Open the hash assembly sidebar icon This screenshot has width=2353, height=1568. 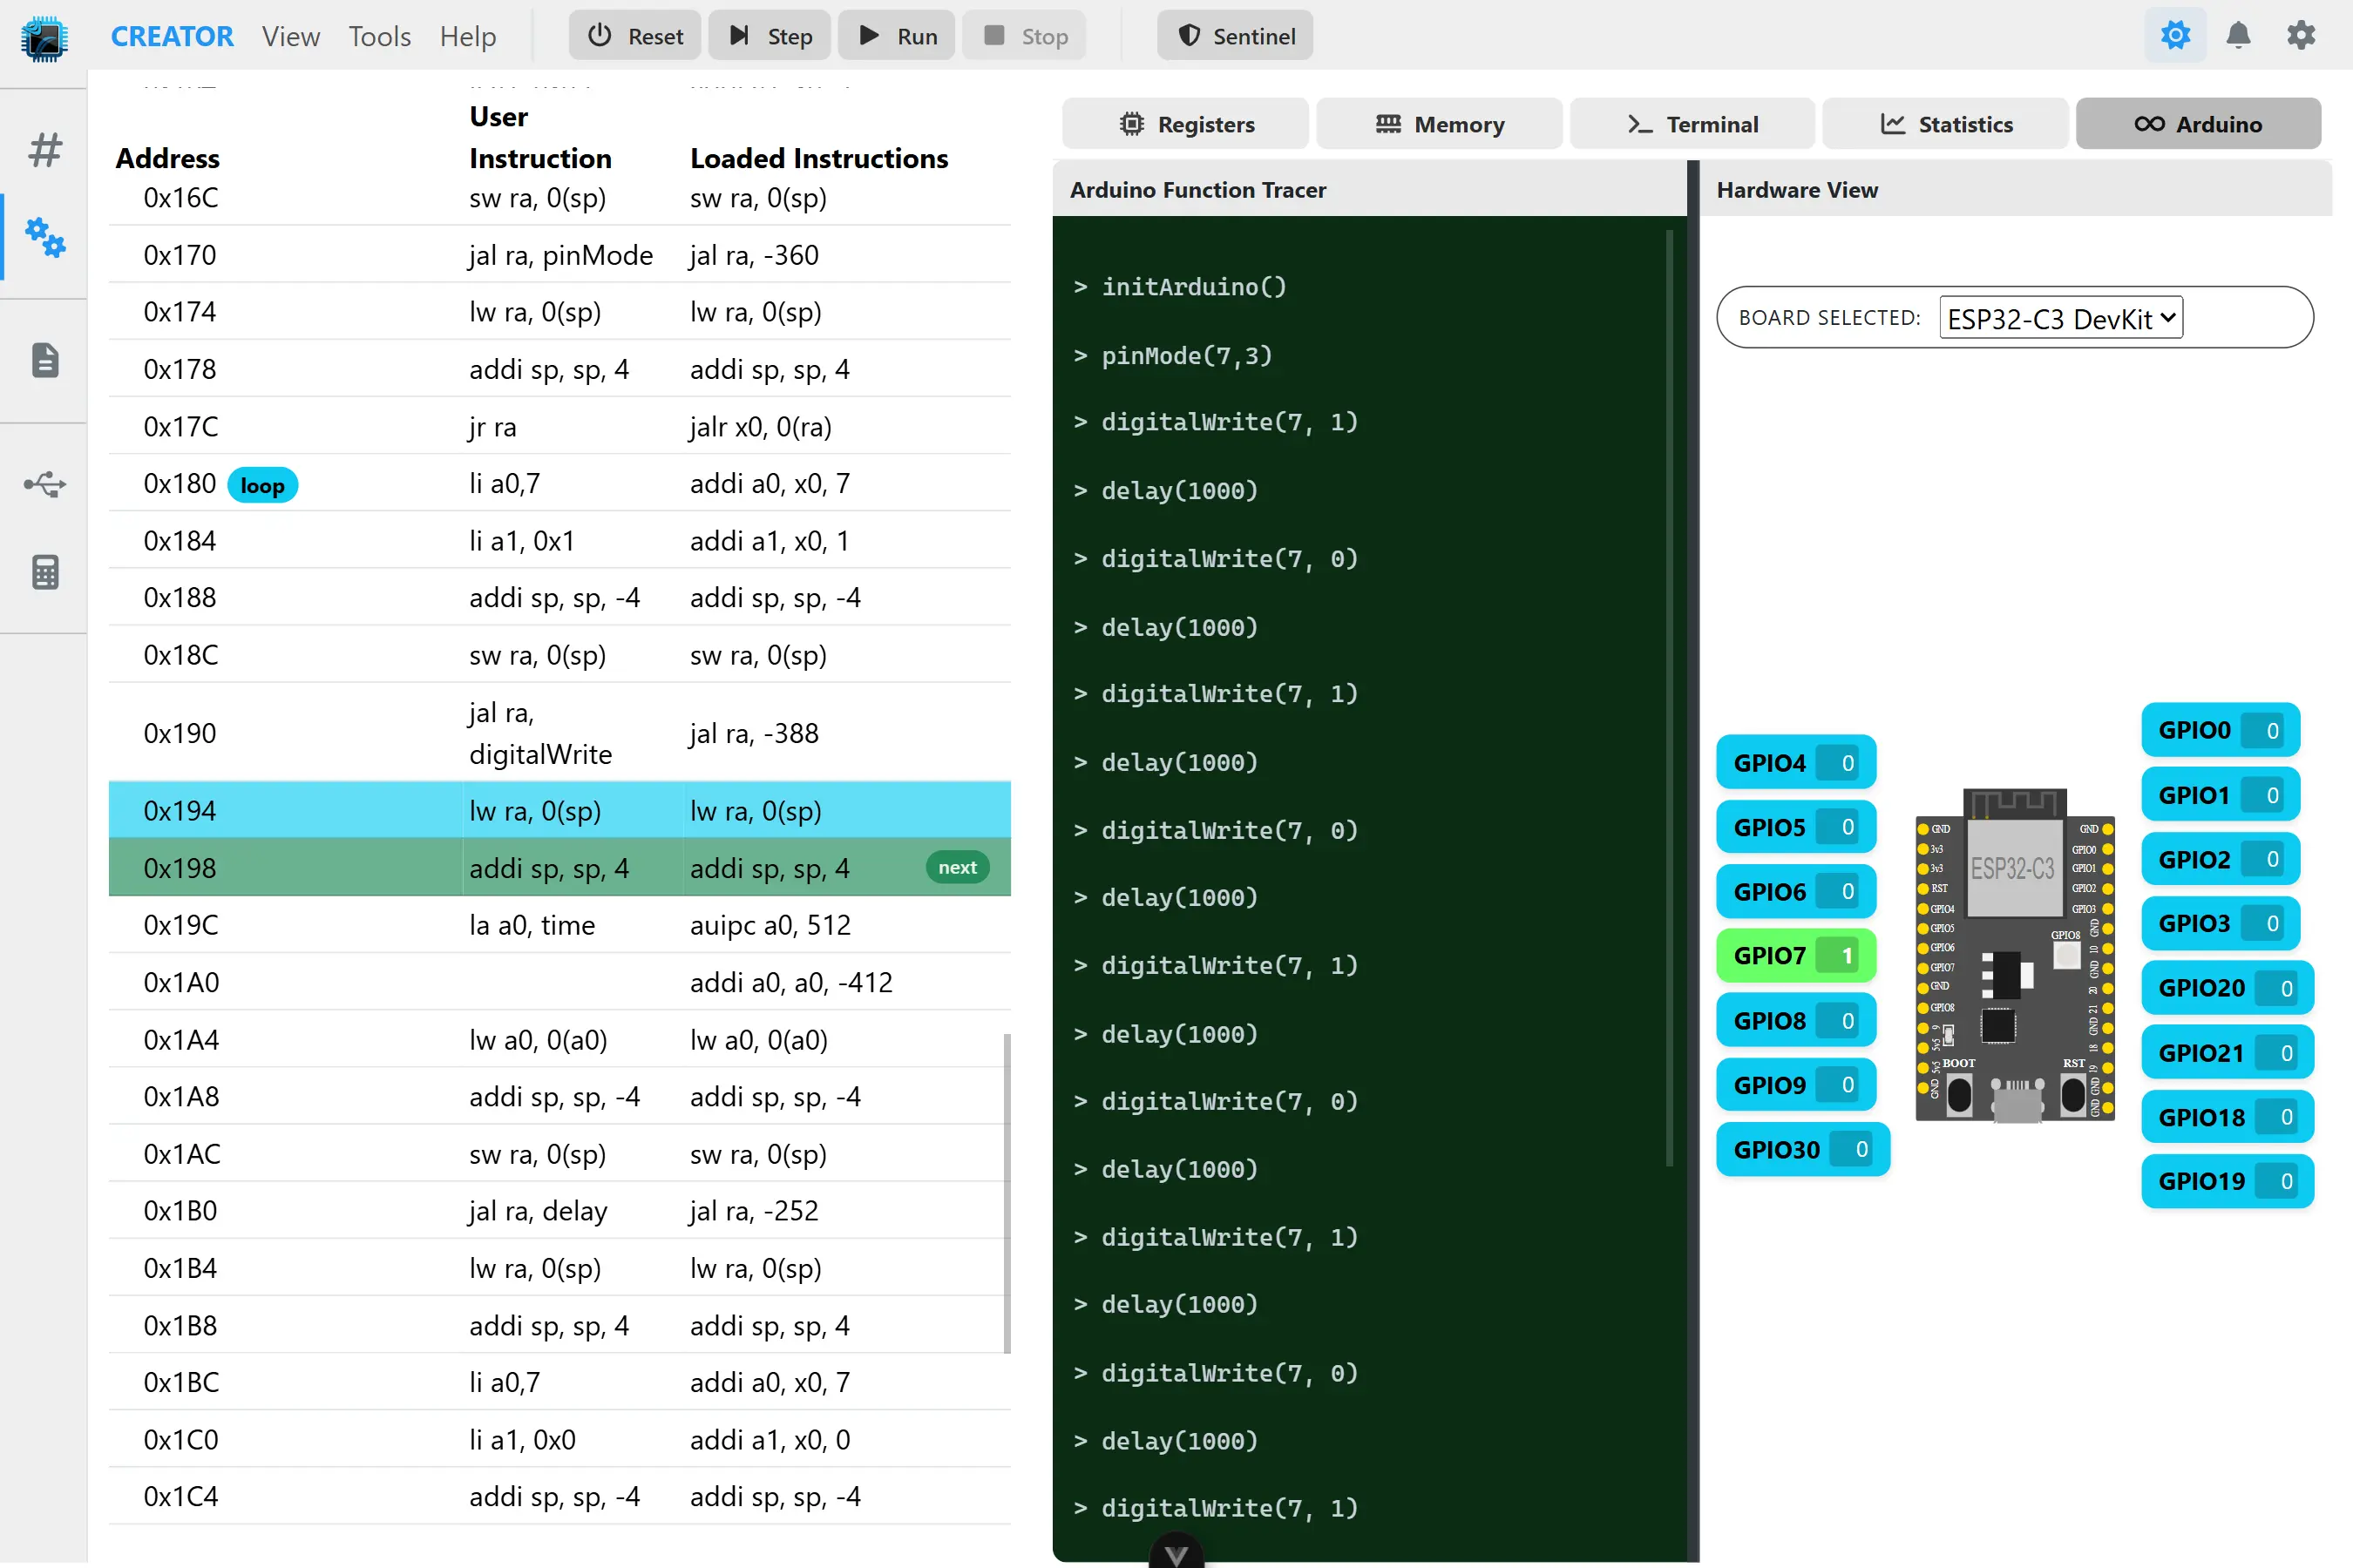pos(45,150)
